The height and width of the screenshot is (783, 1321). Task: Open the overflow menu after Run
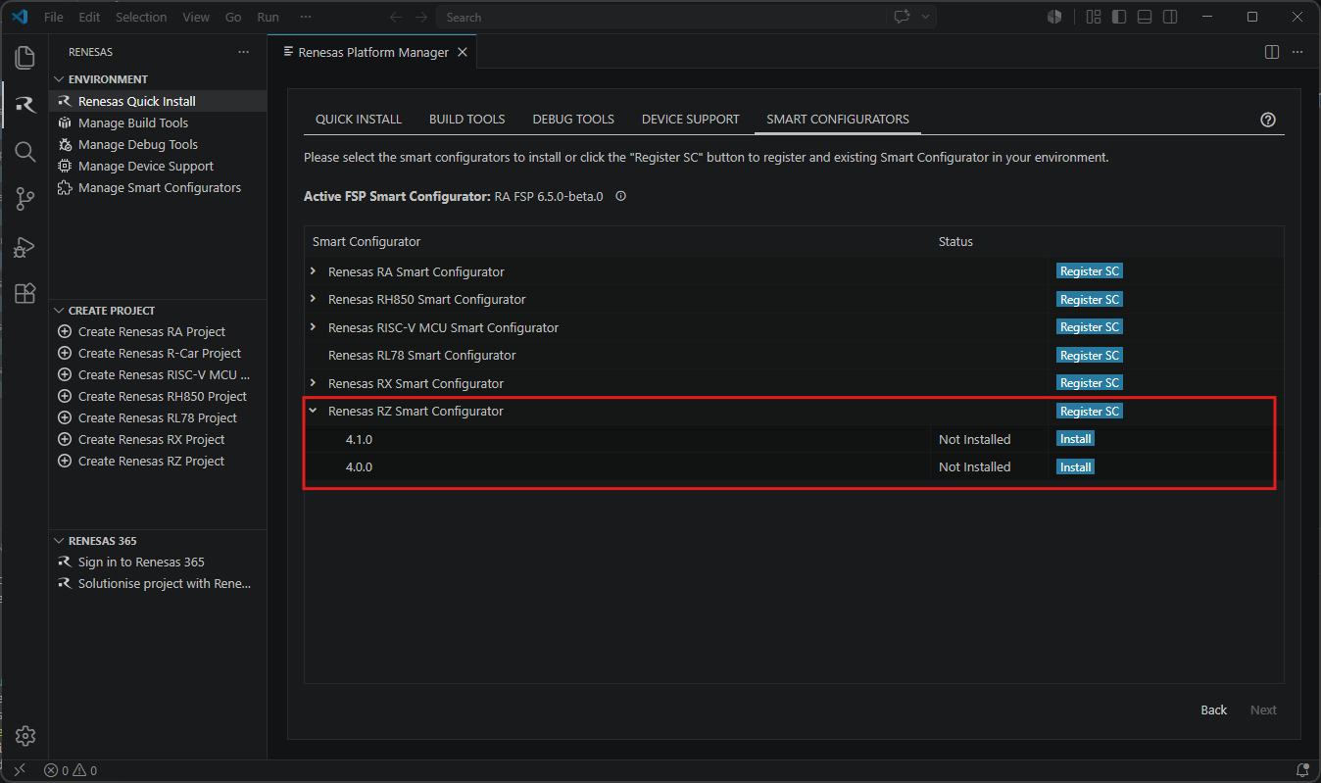coord(306,17)
